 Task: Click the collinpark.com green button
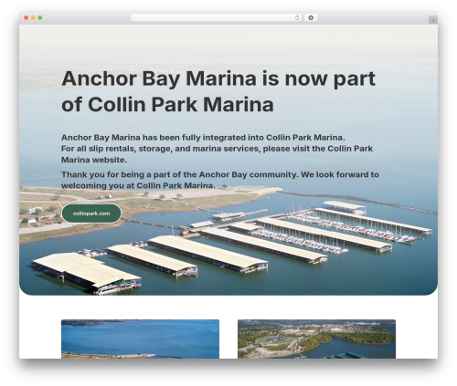click(91, 214)
